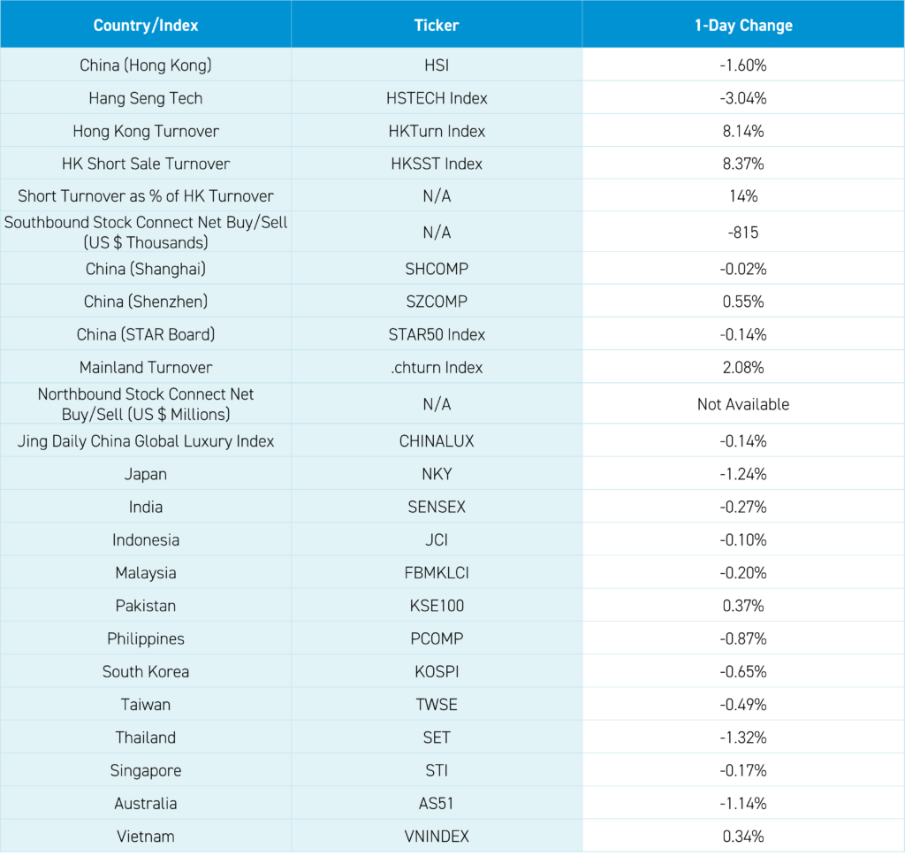
Task: Click the Jing Daily China Global Luxury Index label
Action: tap(146, 441)
